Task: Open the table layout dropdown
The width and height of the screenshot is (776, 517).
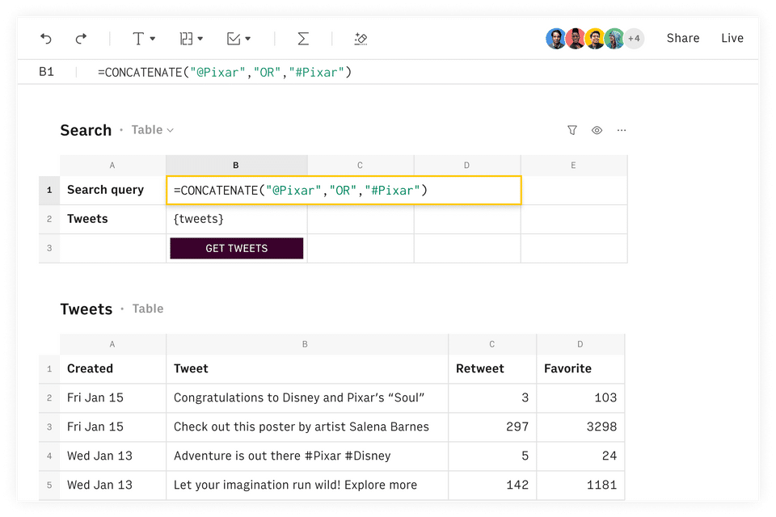Action: click(192, 38)
